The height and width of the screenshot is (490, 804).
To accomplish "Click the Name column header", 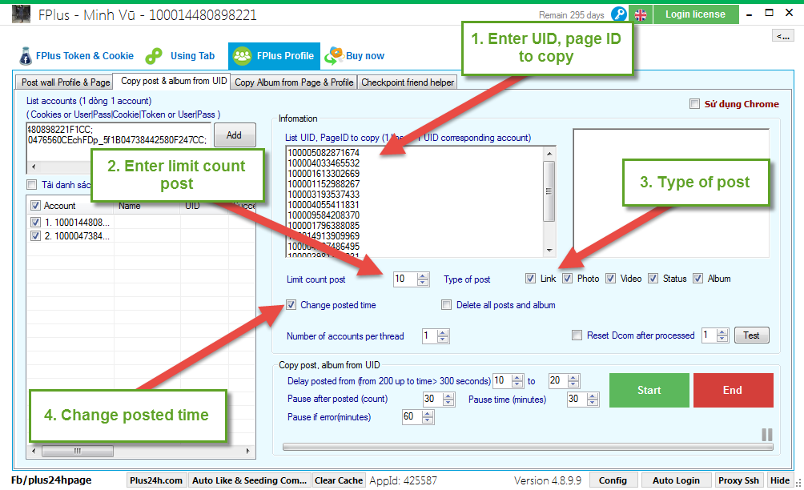I will point(146,206).
